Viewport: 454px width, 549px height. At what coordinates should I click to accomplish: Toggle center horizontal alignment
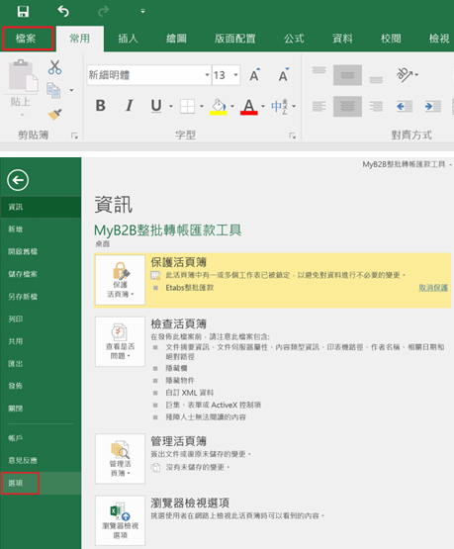[x=347, y=106]
